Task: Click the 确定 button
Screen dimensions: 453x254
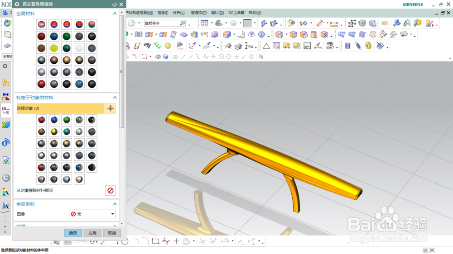Action: [x=73, y=233]
